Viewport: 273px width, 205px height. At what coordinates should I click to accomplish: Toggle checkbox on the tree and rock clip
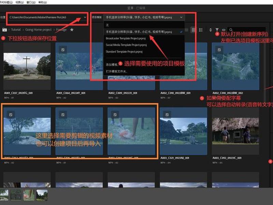pos(11,115)
